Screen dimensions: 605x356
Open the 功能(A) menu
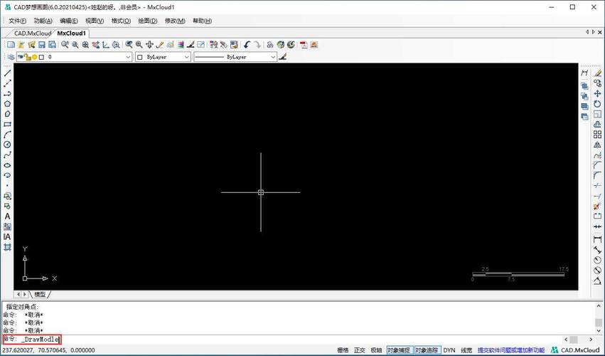[x=43, y=21]
